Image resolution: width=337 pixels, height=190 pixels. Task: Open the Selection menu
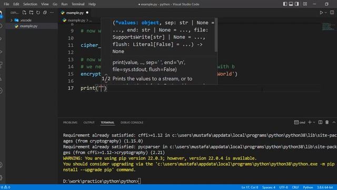point(30,4)
